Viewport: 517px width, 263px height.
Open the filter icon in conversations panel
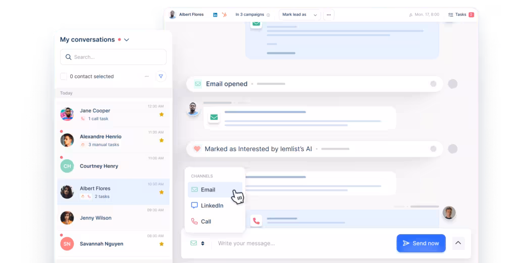[161, 77]
